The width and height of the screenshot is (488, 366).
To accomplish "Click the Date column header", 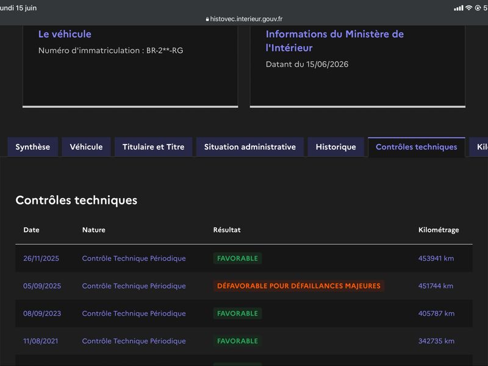I will pos(31,230).
